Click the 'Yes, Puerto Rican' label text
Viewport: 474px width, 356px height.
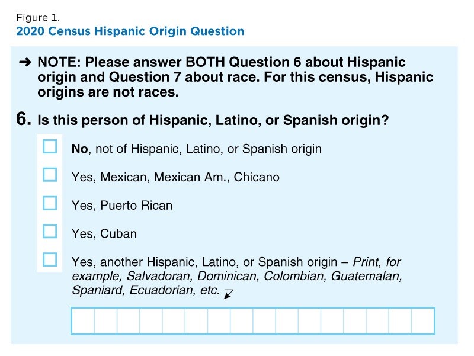click(122, 206)
